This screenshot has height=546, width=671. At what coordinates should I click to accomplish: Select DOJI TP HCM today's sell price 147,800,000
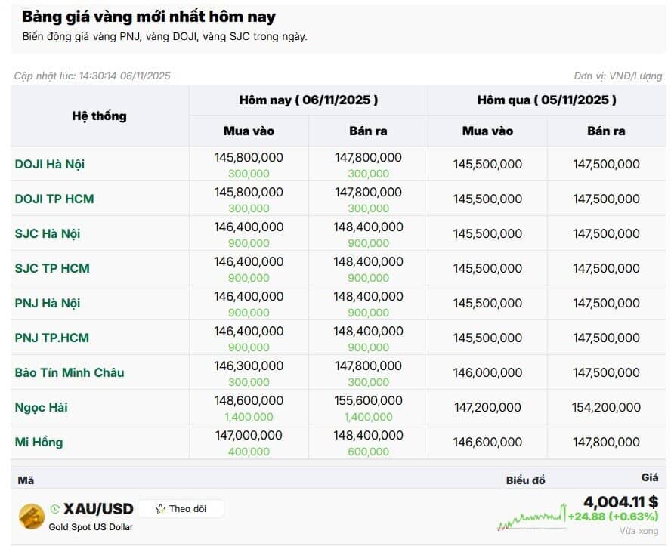(368, 192)
